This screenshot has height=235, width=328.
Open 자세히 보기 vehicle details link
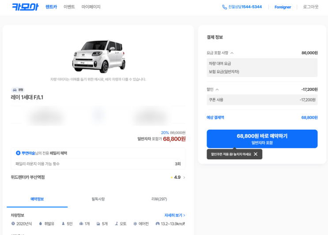tap(175, 215)
